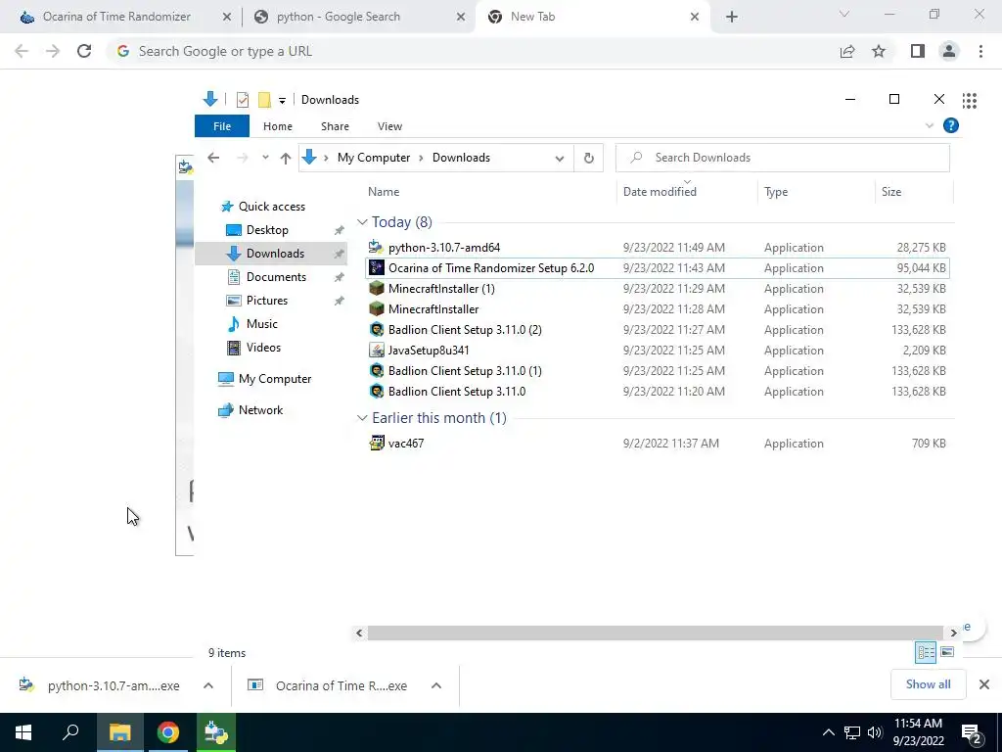This screenshot has width=1002, height=752.
Task: Open the File ribbon menu
Action: [222, 126]
